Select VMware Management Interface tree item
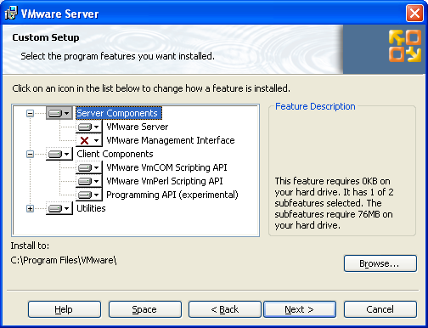This screenshot has width=428, height=328. pos(171,140)
